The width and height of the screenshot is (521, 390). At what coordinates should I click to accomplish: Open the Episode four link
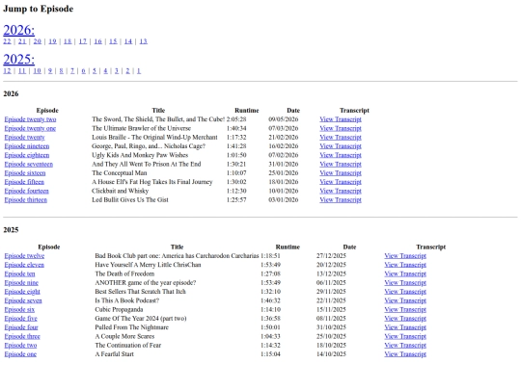click(x=21, y=327)
